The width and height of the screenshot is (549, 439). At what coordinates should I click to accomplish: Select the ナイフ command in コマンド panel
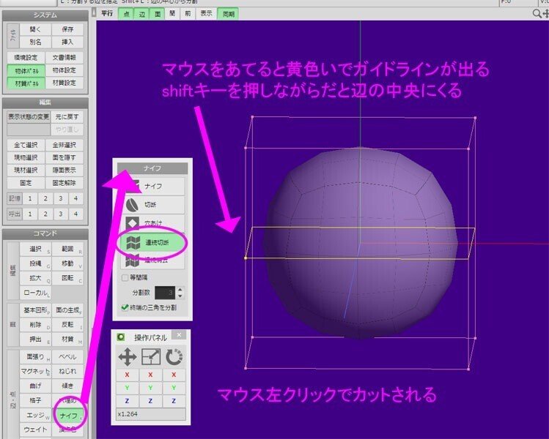pyautogui.click(x=69, y=416)
